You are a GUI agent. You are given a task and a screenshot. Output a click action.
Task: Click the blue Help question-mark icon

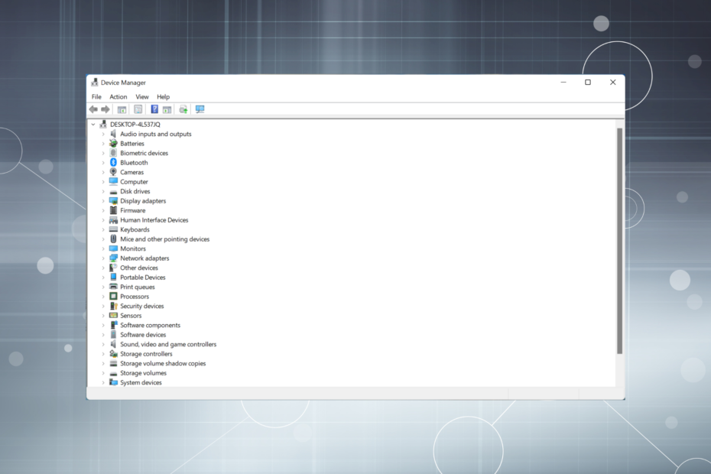[x=154, y=109]
